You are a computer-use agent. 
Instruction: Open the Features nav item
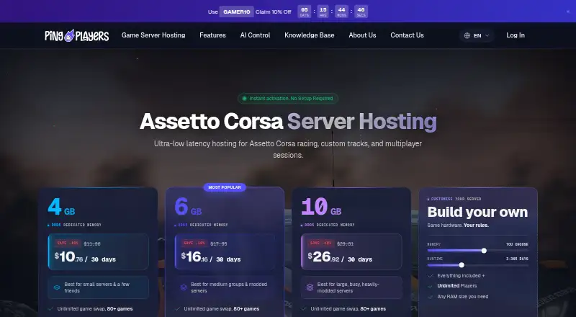point(212,35)
